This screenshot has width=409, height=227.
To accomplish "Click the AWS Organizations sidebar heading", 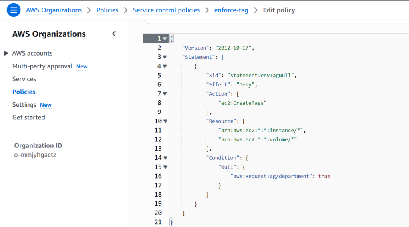I will tap(49, 34).
